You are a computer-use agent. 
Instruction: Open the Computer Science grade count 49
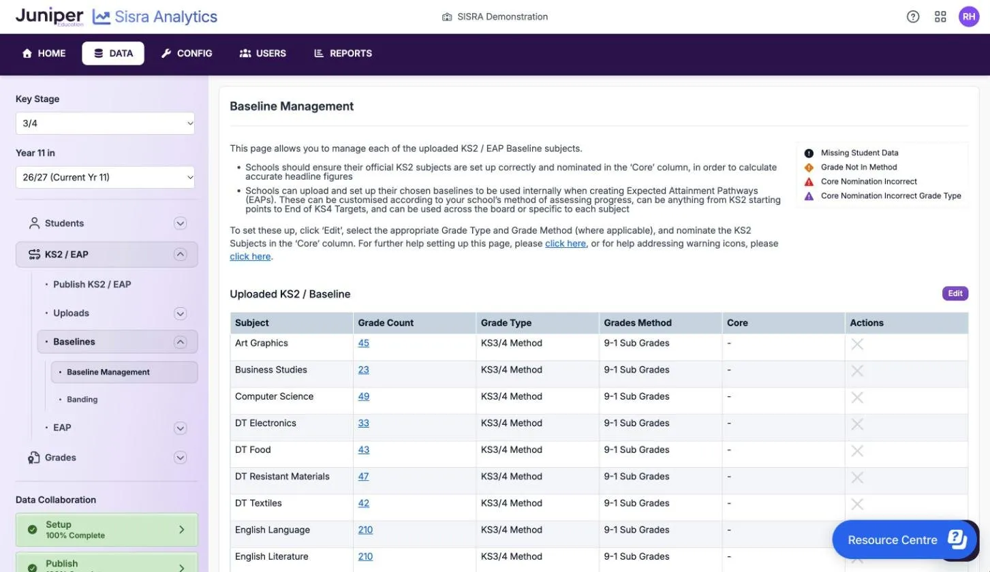[363, 396]
